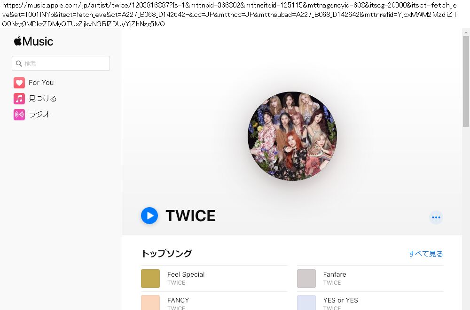Open the For You section

click(41, 83)
